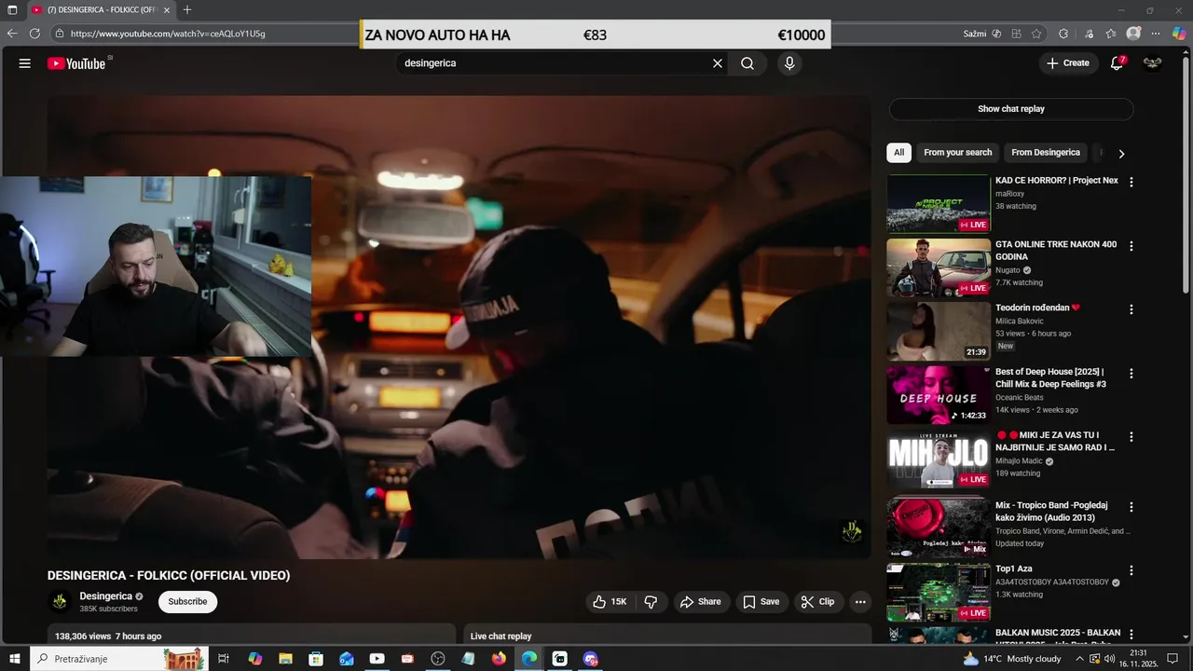The height and width of the screenshot is (671, 1193).
Task: Open options for Best of Deep House video
Action: point(1131,373)
